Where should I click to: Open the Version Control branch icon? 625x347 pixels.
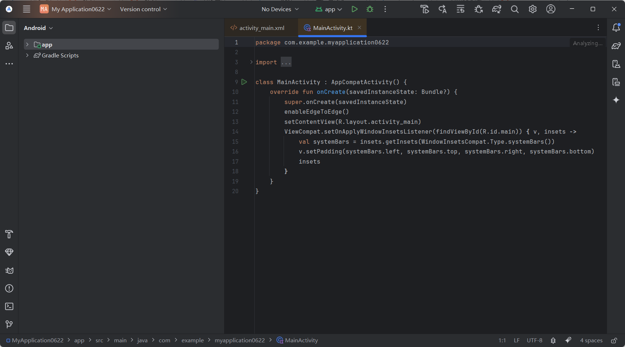point(9,324)
